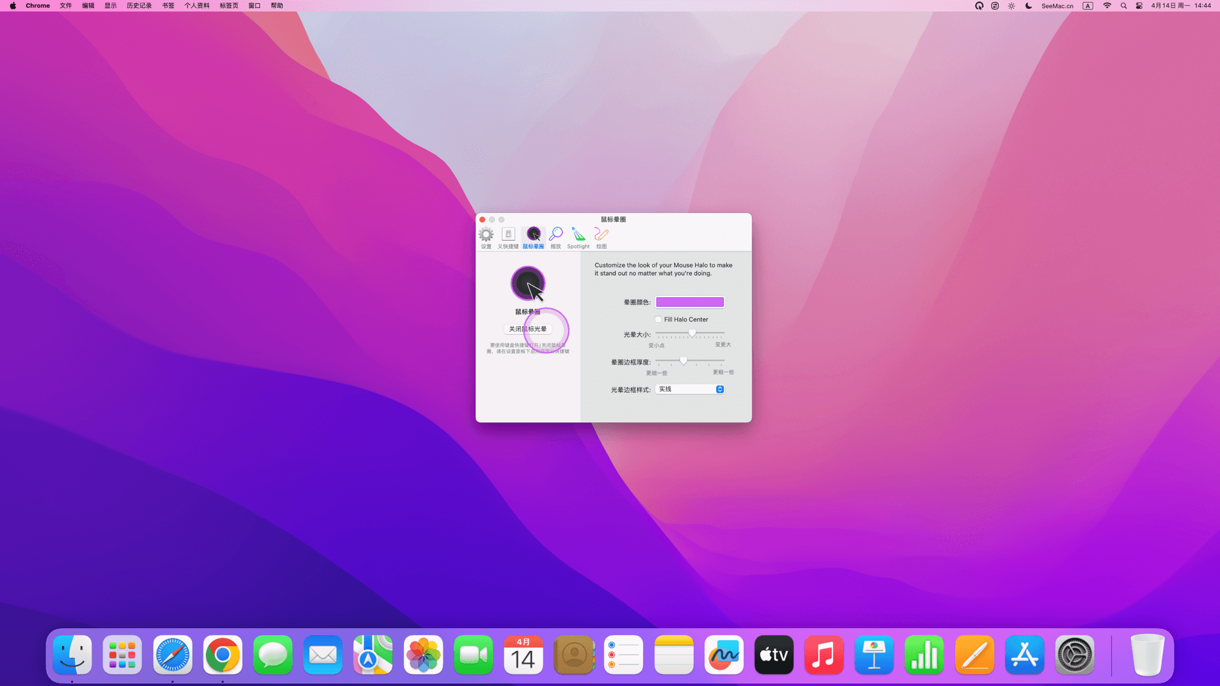Open the 书签 menu in menu bar
The image size is (1220, 686).
168,6
